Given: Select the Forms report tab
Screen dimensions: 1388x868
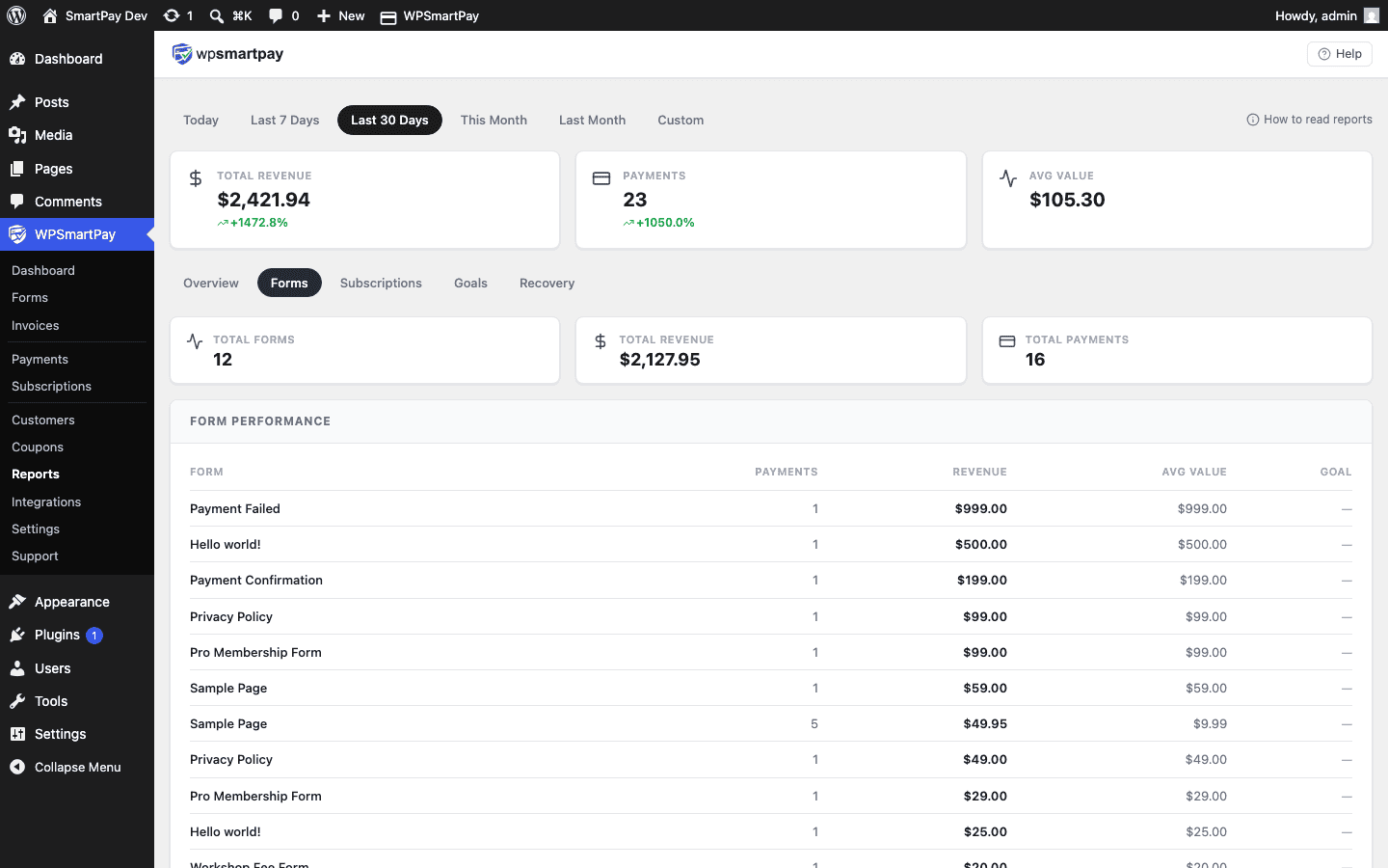Looking at the screenshot, I should (289, 283).
